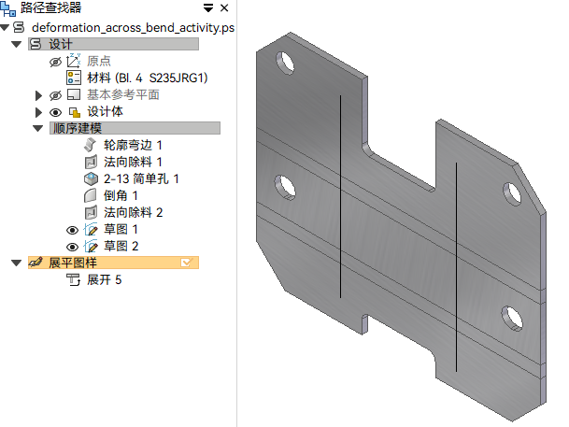Viewport: 569px width, 427px height.
Task: Click the 设计体 design body icon
Action: pos(75,112)
